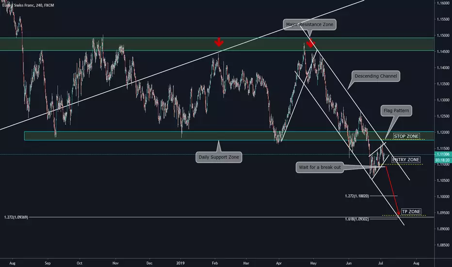This screenshot has height=267, width=452.
Task: Select the red down arrow above February peak
Action: (219, 42)
